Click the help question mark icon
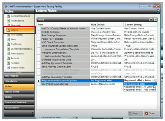 [x=158, y=11]
